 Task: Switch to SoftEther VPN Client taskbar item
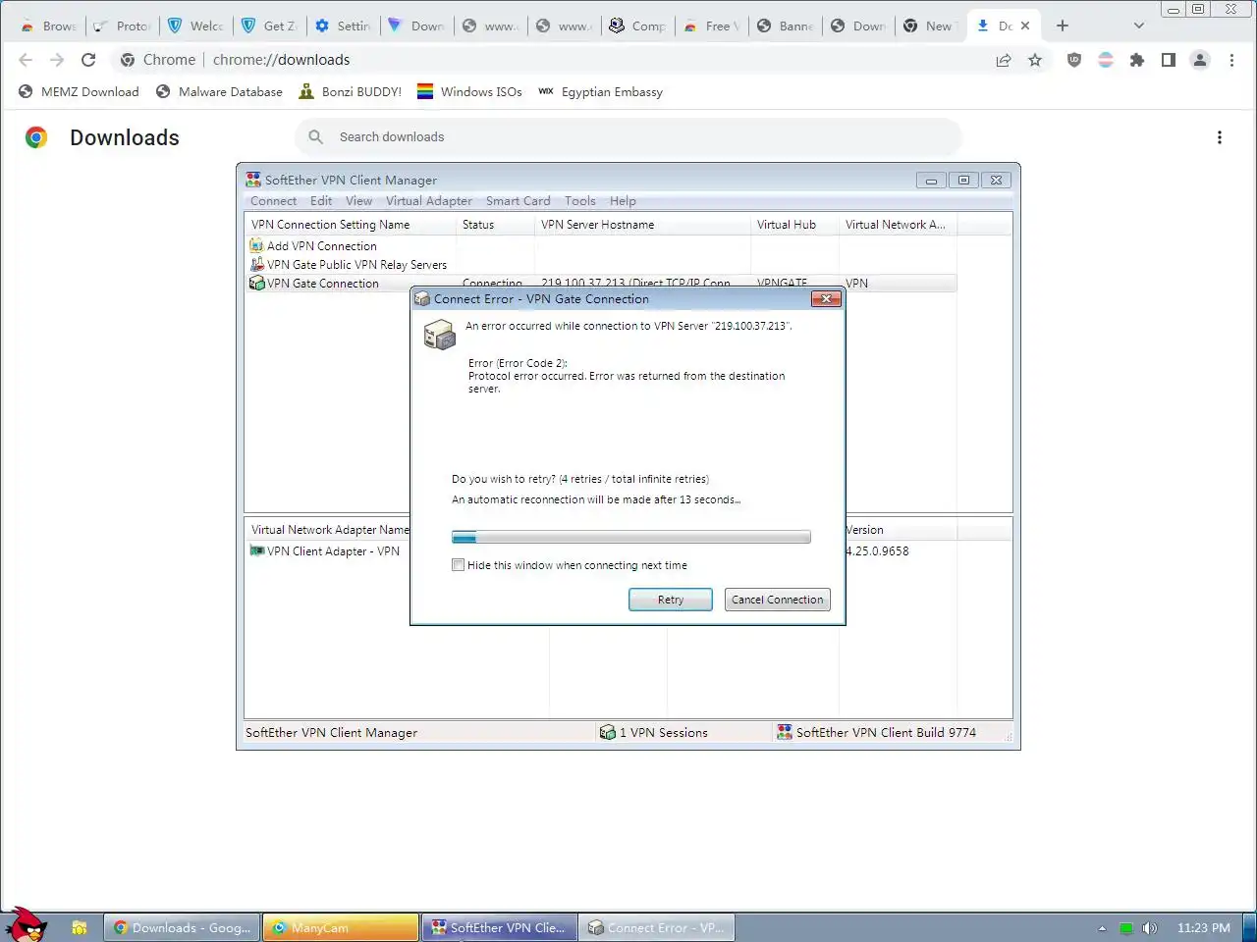pyautogui.click(x=499, y=927)
